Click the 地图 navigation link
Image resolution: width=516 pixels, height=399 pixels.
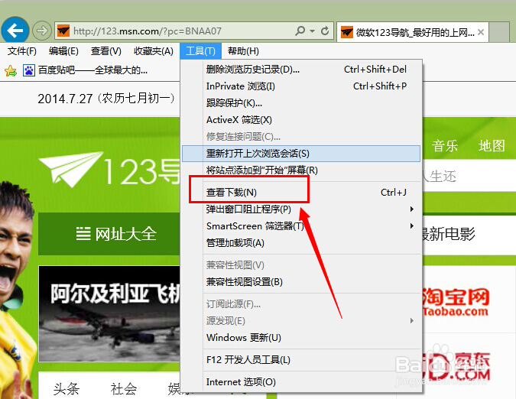(492, 146)
